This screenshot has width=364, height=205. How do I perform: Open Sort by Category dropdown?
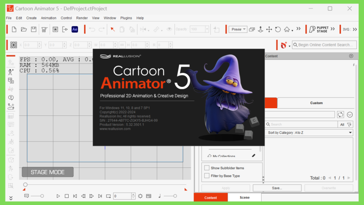click(309, 132)
